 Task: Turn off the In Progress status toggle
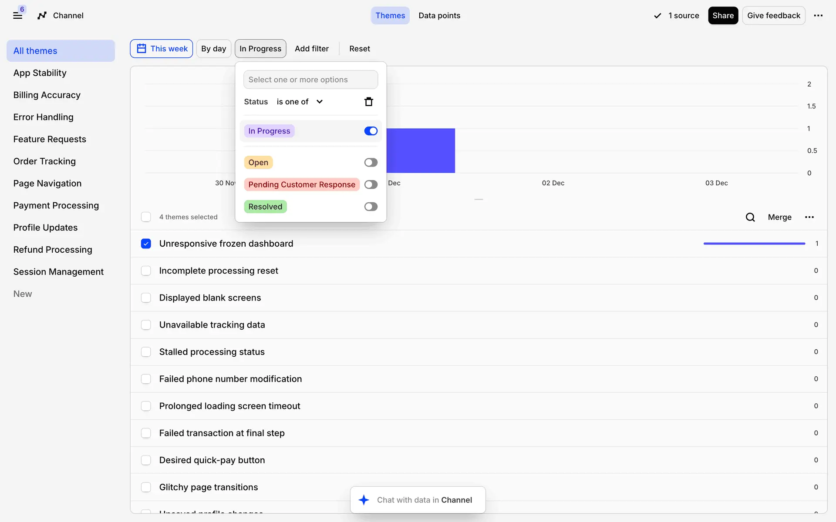371,131
